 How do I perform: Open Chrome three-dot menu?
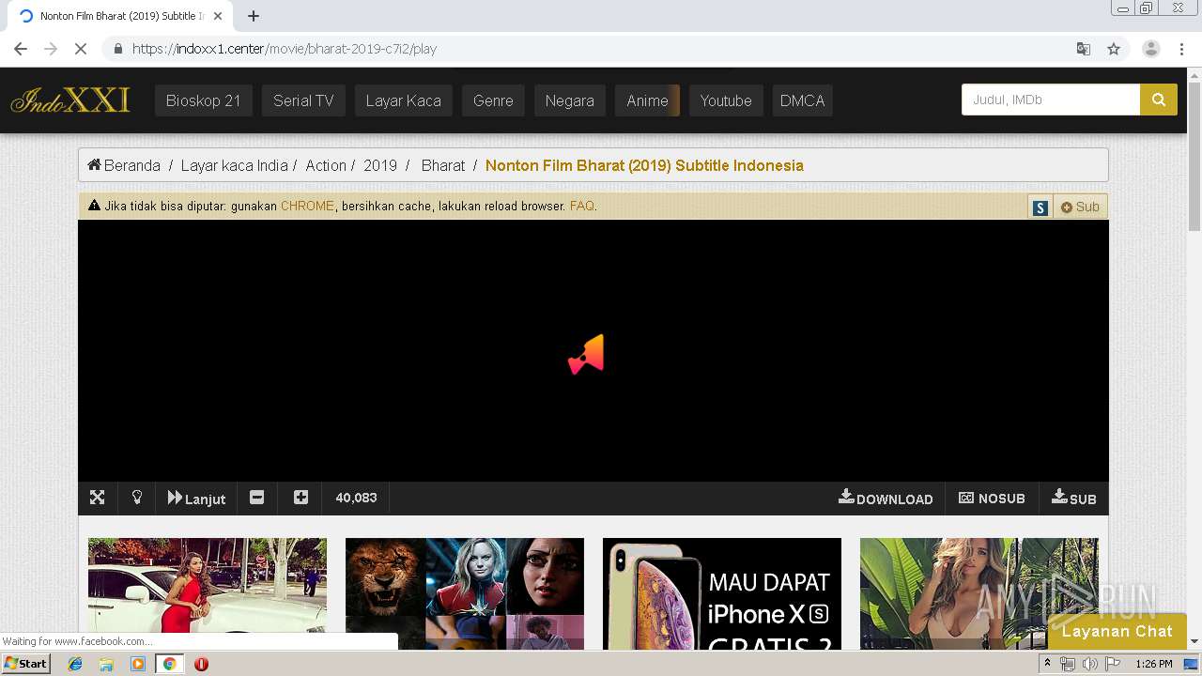(x=1181, y=49)
